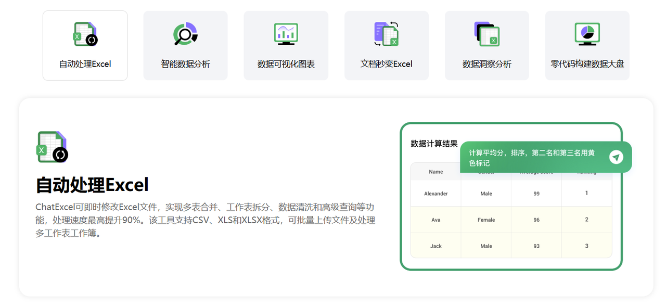666x306 pixels.
Task: Select the 智能数据分析 magnifier chart icon
Action: coord(185,33)
